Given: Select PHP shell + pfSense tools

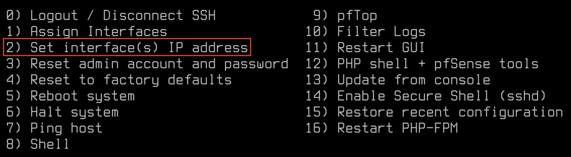Looking at the screenshot, I should (438, 64).
